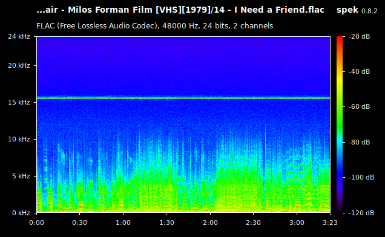Click the 24 kHz frequency label
Image resolution: width=385 pixels, height=237 pixels.
tap(19, 36)
